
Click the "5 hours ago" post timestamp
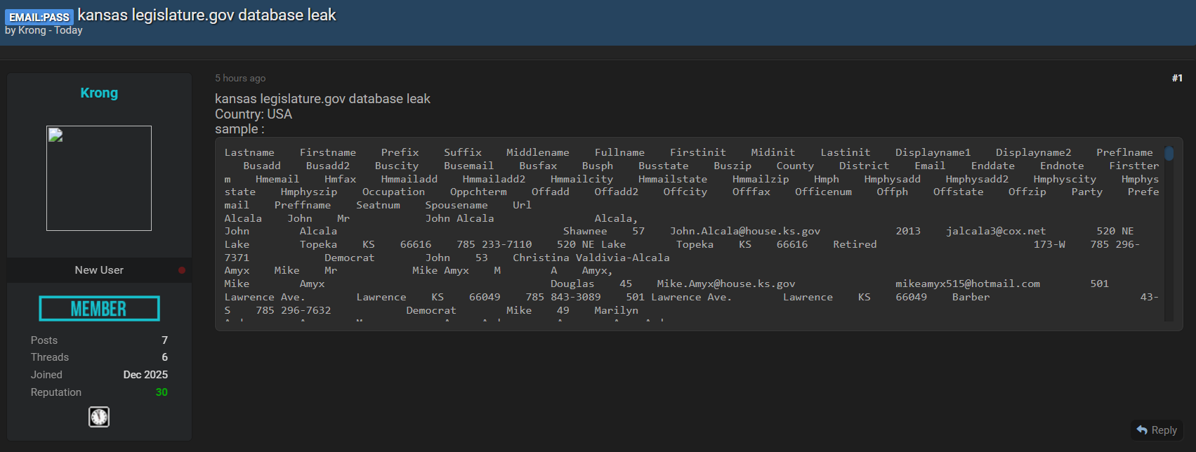pos(240,78)
